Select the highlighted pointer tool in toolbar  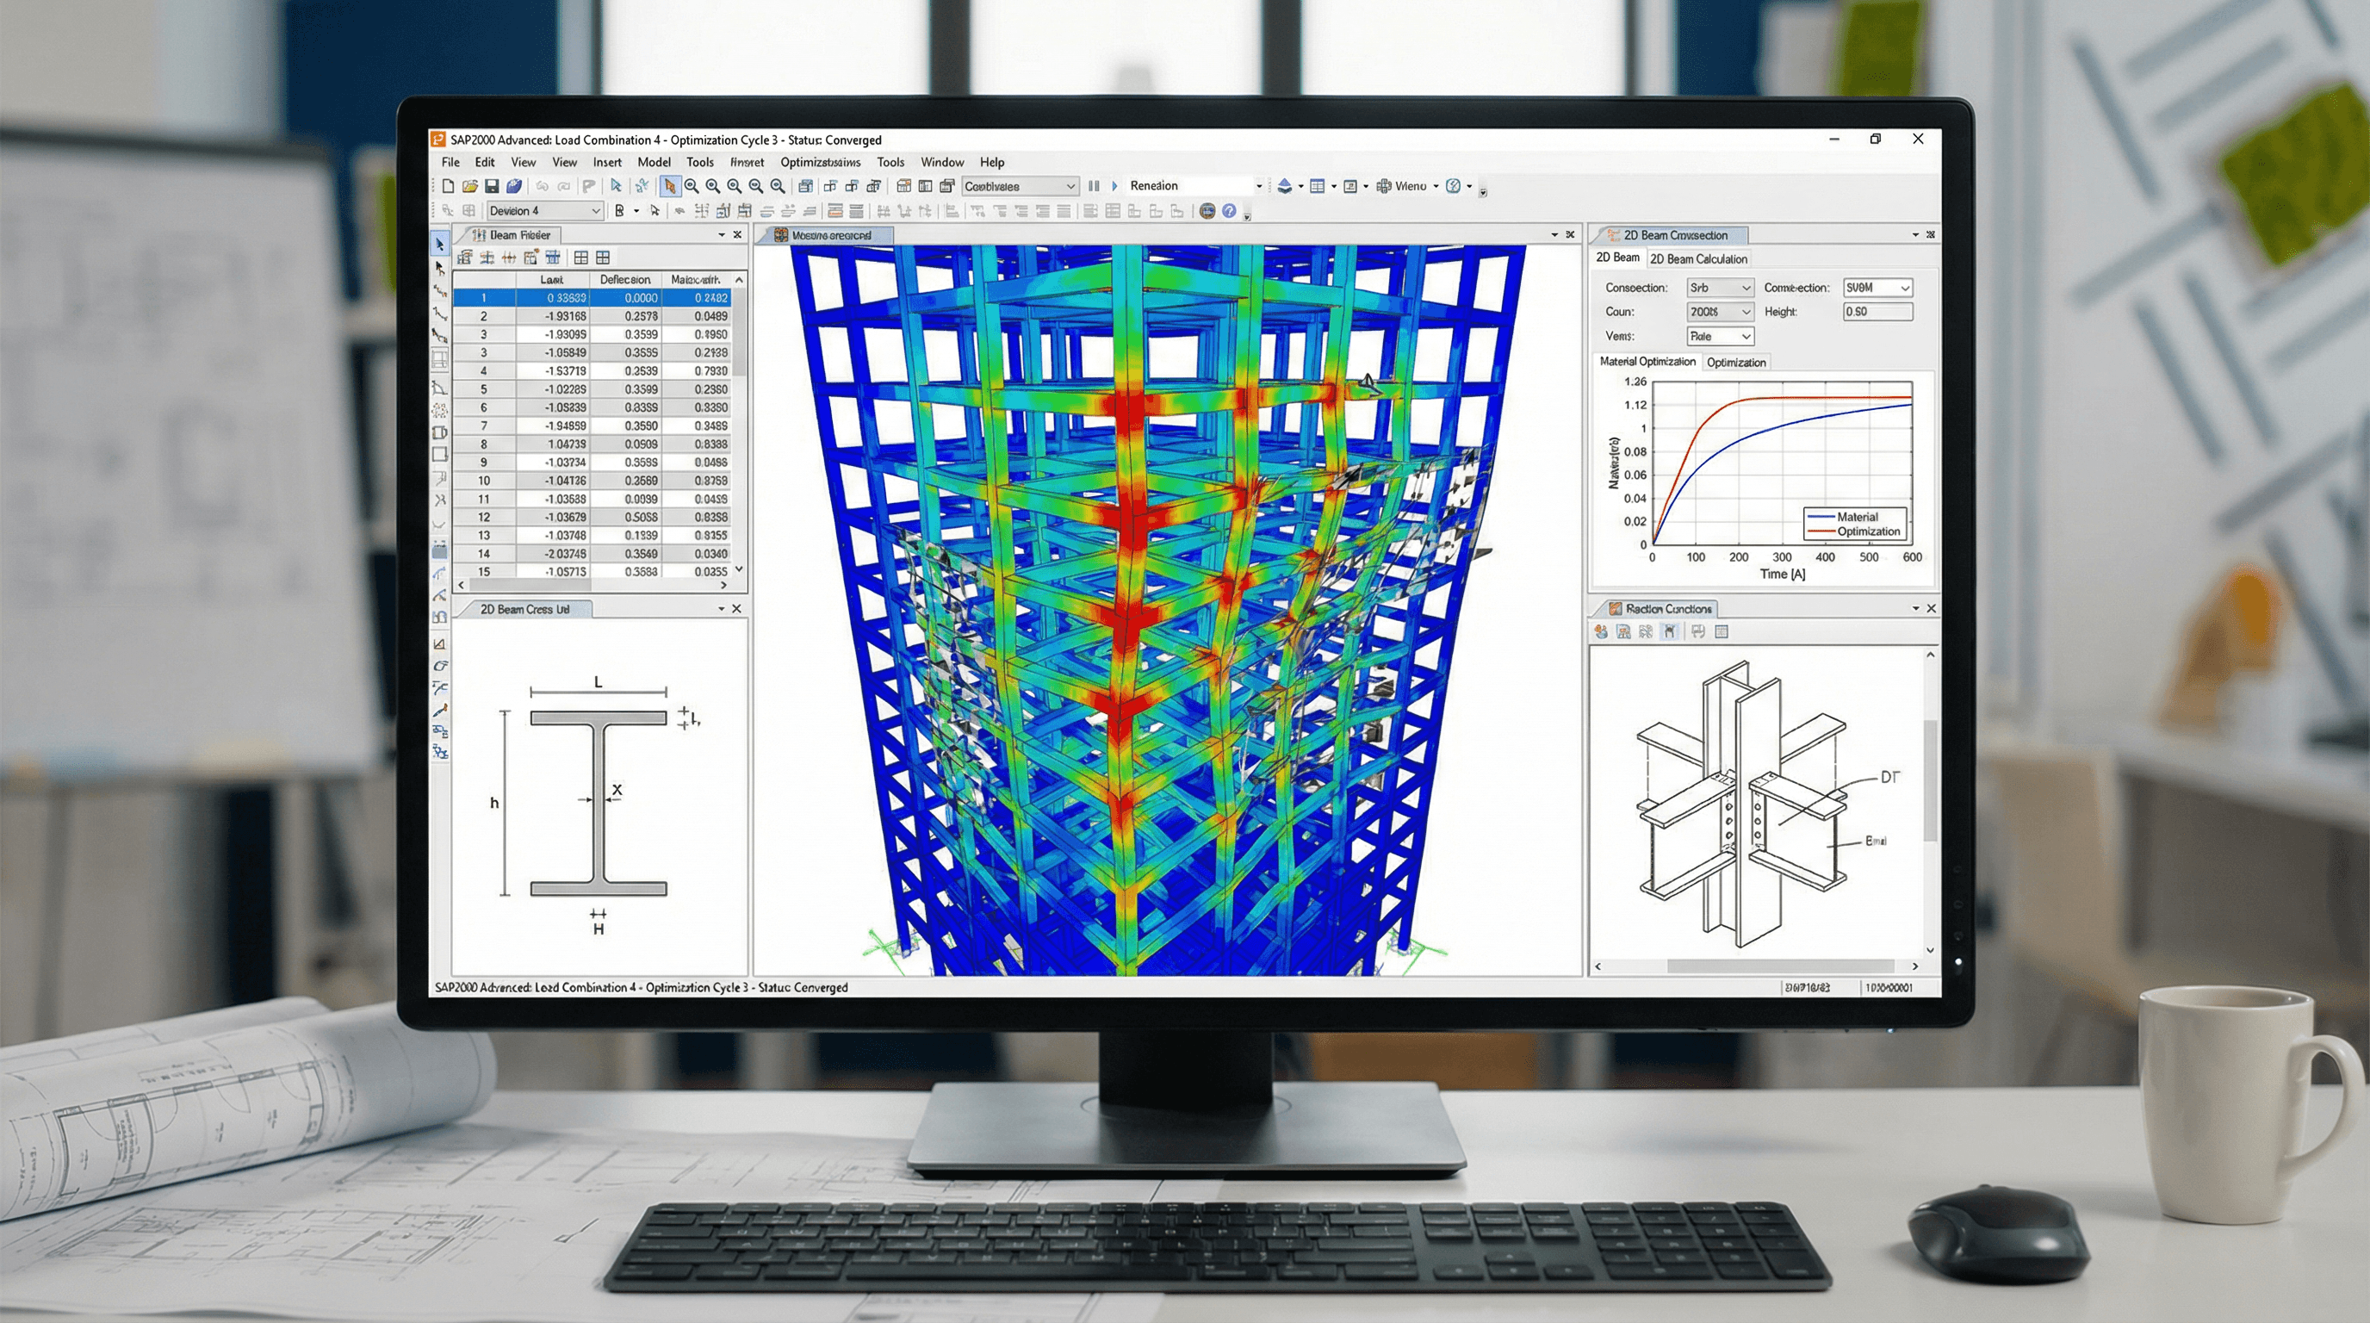tap(670, 186)
